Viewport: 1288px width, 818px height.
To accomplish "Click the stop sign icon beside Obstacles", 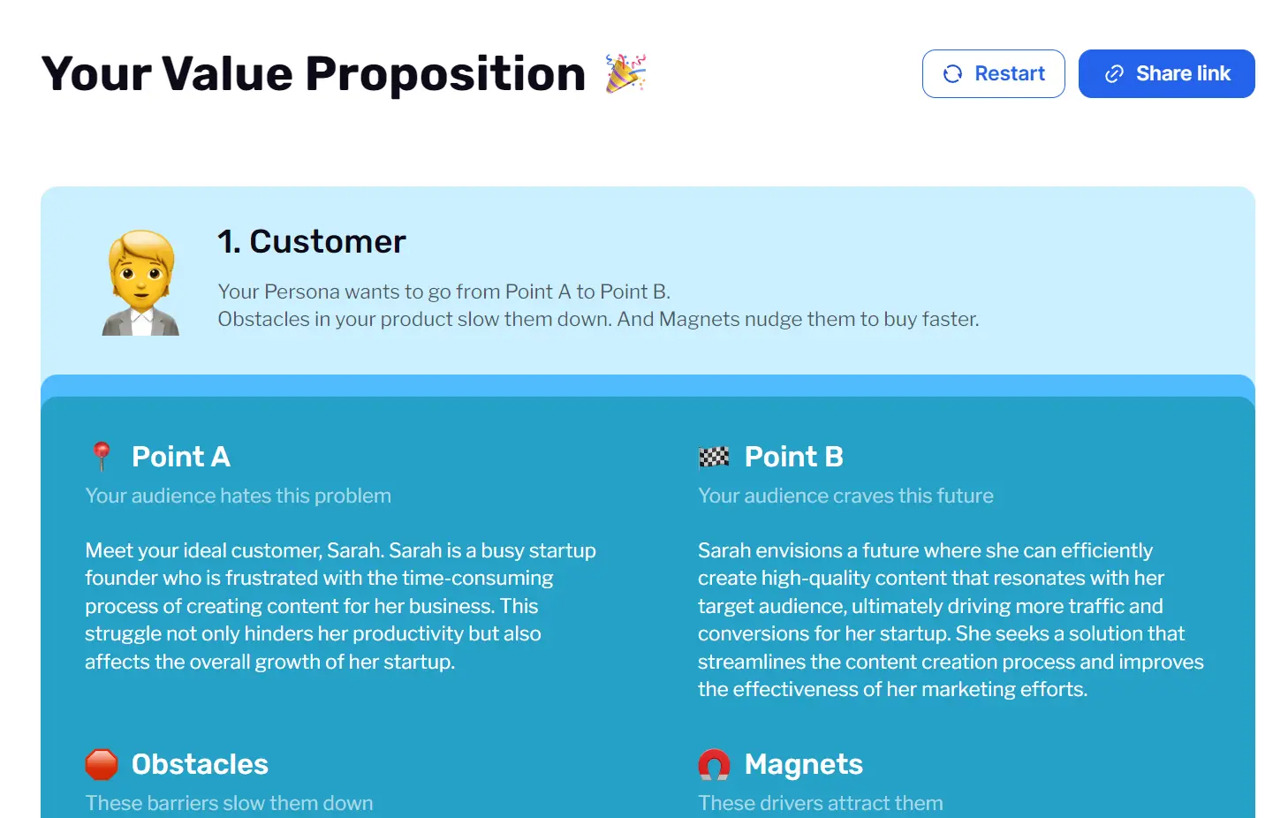I will [x=102, y=763].
